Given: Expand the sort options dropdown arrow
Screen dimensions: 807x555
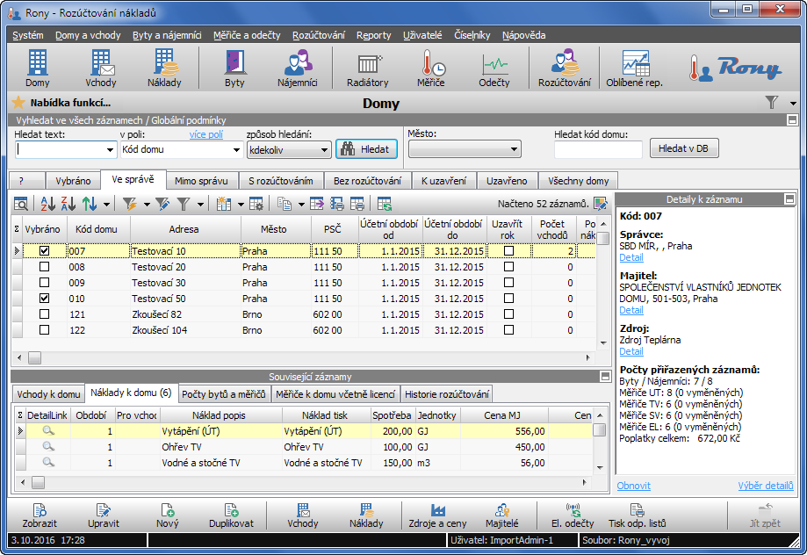Looking at the screenshot, I should point(106,205).
